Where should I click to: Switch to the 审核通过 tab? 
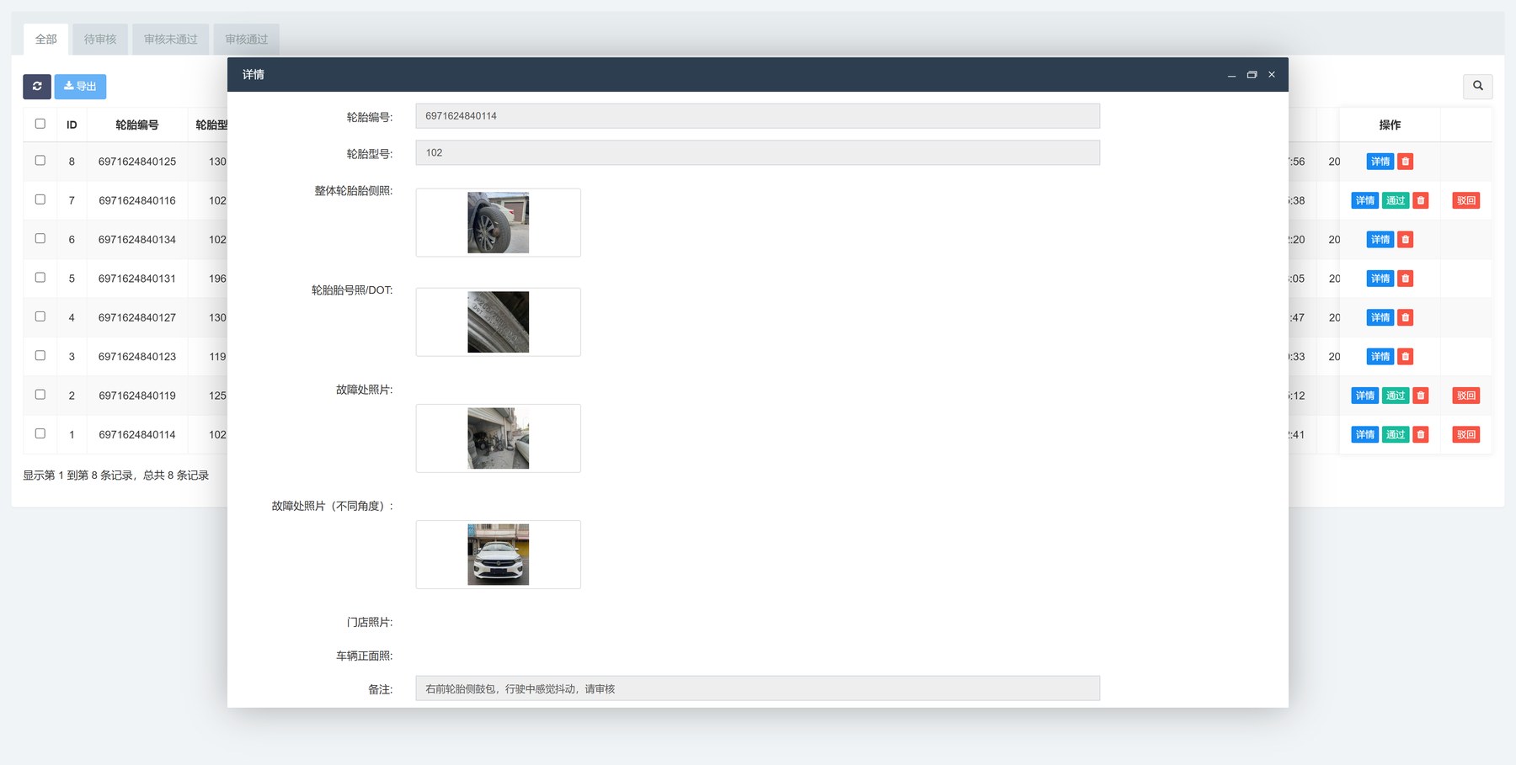246,40
